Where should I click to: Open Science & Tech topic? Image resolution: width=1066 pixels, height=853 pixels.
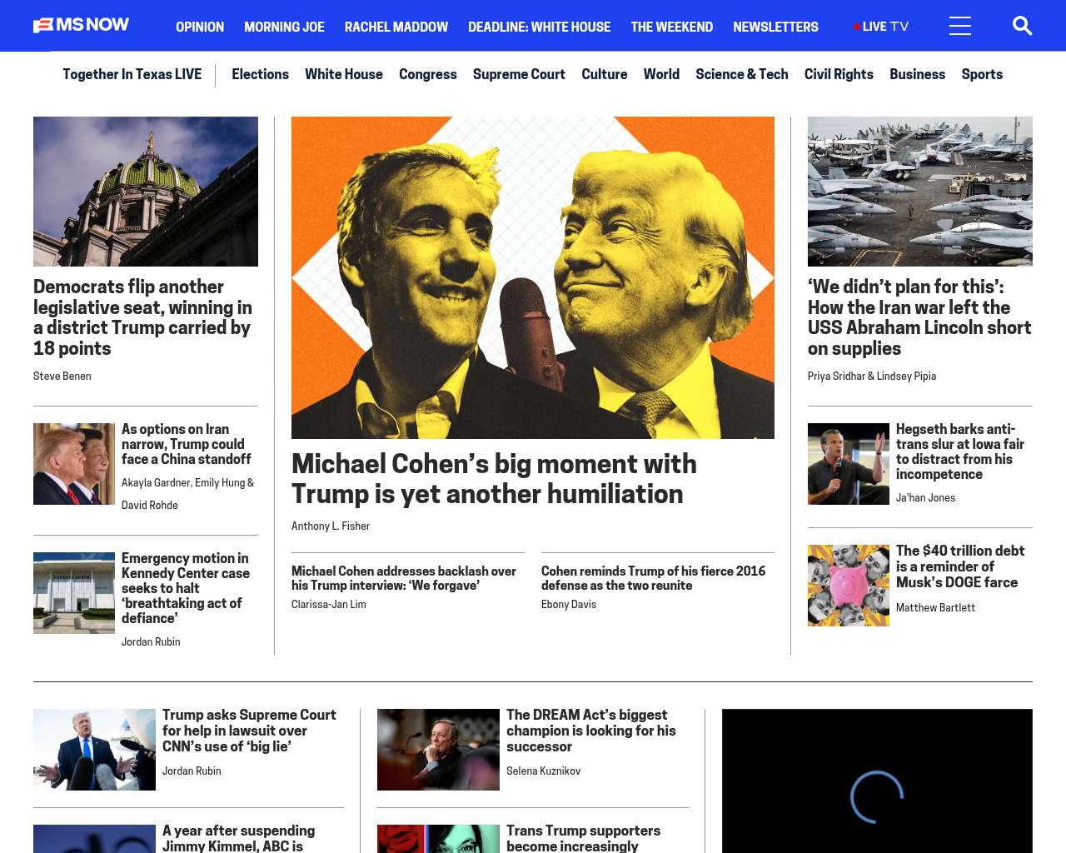point(742,74)
